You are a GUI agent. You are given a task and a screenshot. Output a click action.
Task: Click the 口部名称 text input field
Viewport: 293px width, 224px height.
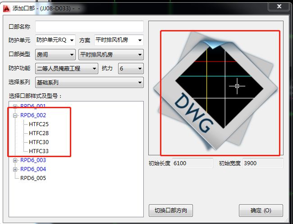89,26
